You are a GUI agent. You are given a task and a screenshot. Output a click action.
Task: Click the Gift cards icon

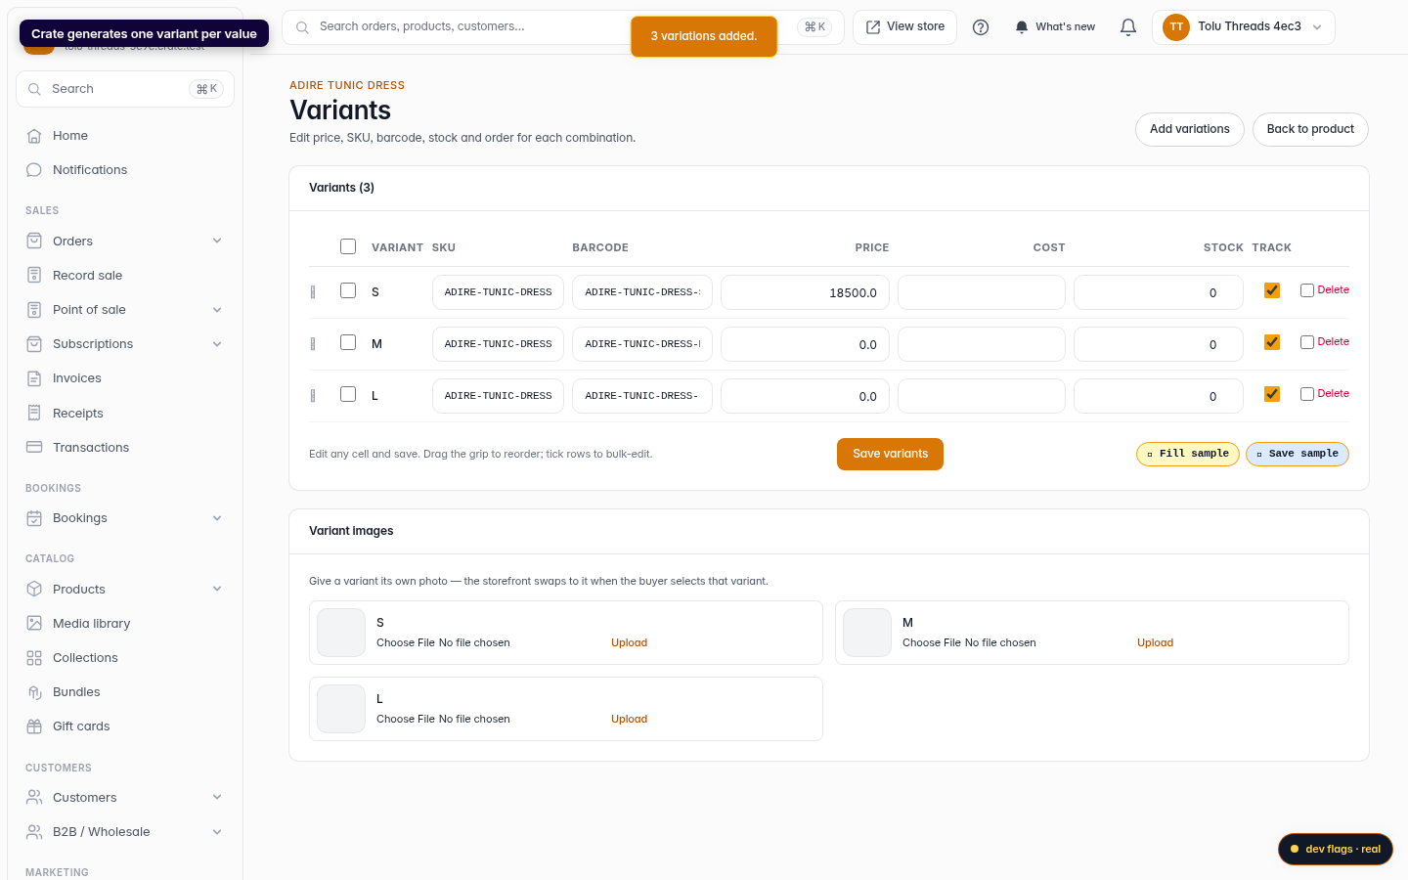click(34, 726)
